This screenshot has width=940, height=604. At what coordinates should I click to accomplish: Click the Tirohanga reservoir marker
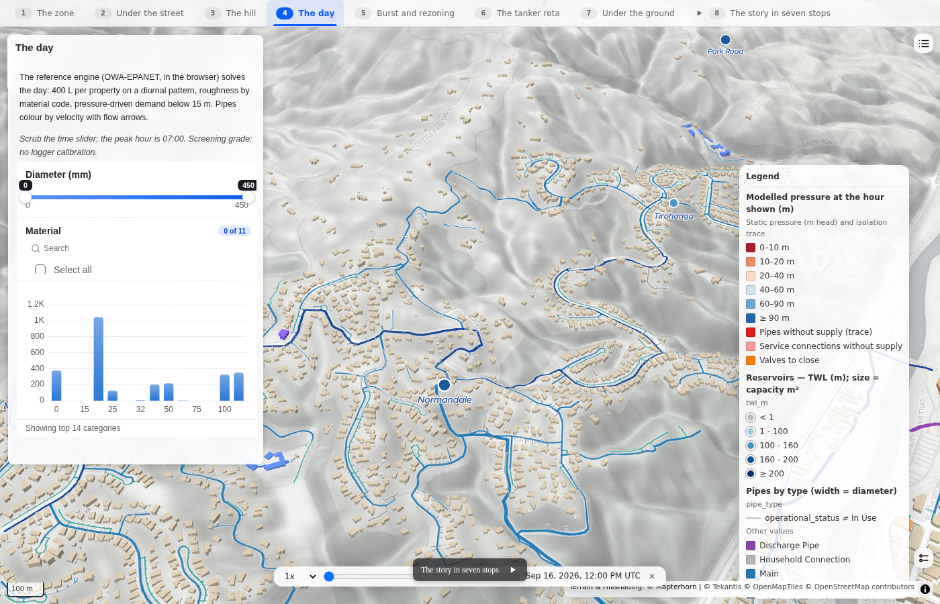tap(673, 203)
